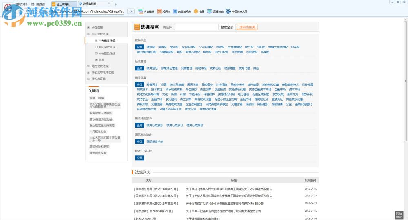Close the 政策法规库 tab
Image resolution: width=408 pixels, height=220 pixels.
tap(109, 4)
